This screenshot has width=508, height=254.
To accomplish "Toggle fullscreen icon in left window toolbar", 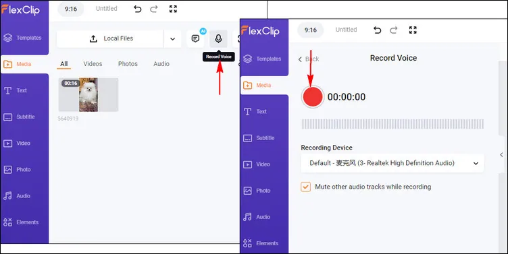I will [x=173, y=9].
